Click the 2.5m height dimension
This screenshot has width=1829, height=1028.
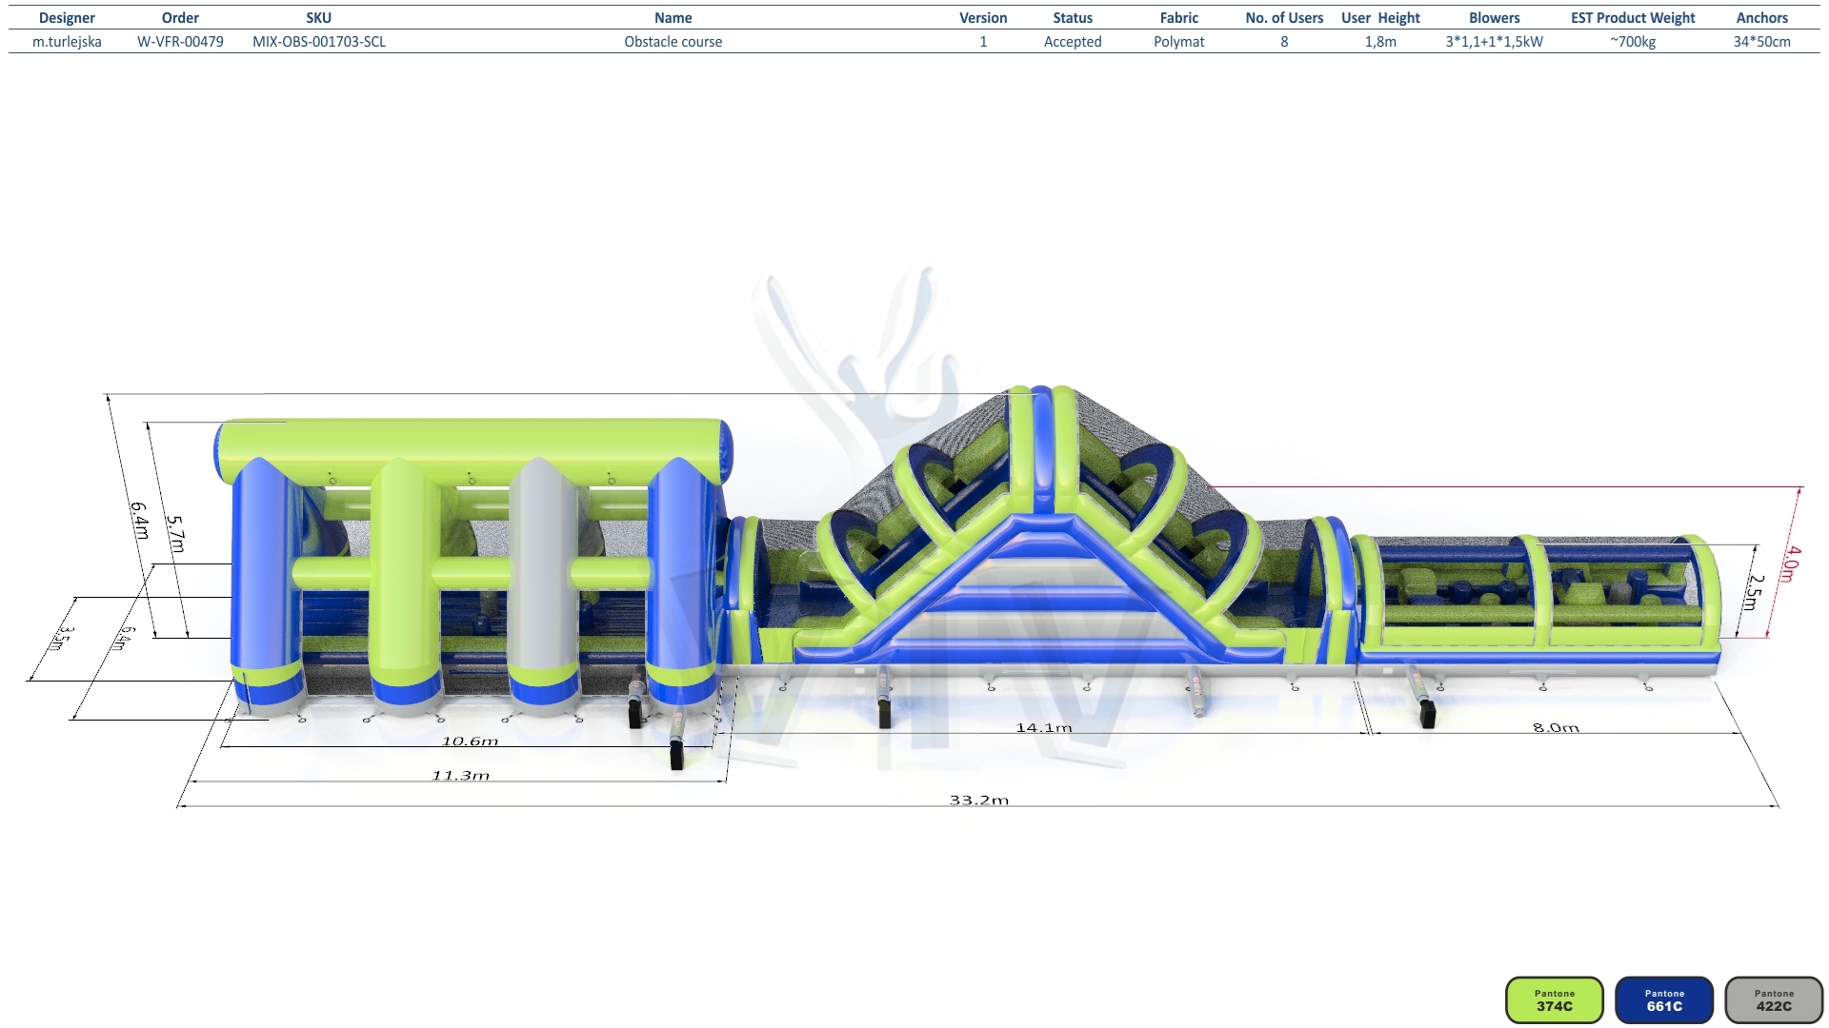pos(1756,592)
